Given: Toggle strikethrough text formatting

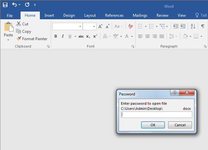Looking at the screenshot, I should pos(81,36).
